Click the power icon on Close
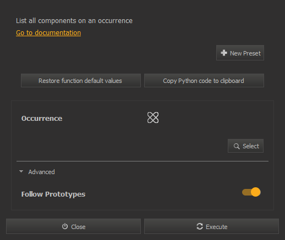The width and height of the screenshot is (285, 240). [65, 226]
